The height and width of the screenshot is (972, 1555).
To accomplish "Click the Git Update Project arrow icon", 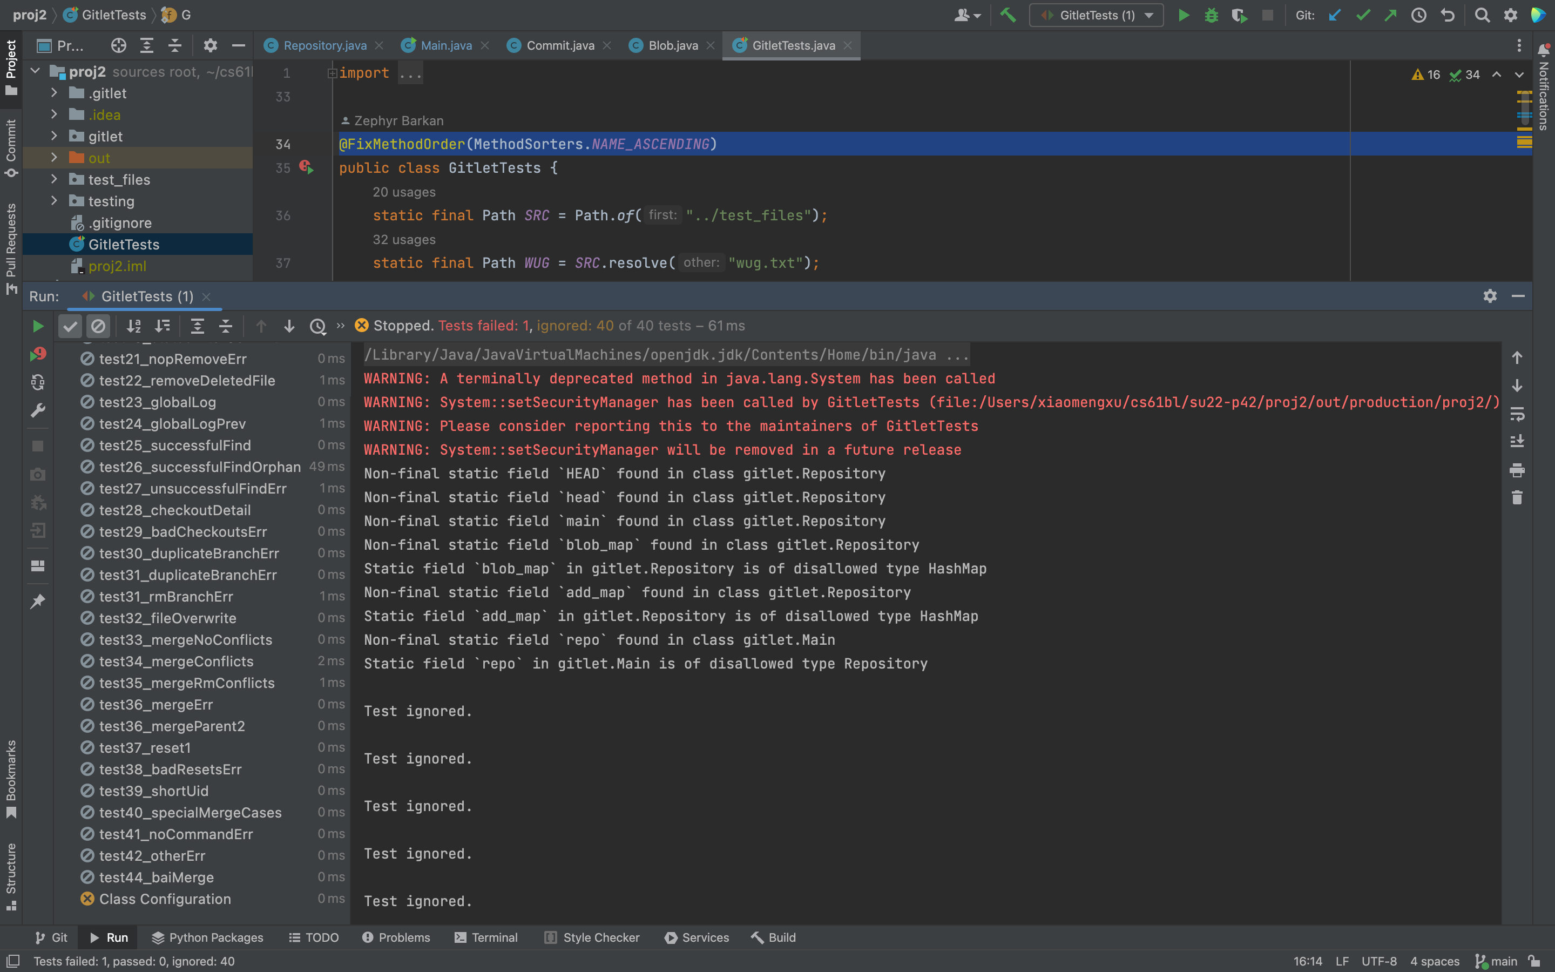I will [x=1335, y=15].
